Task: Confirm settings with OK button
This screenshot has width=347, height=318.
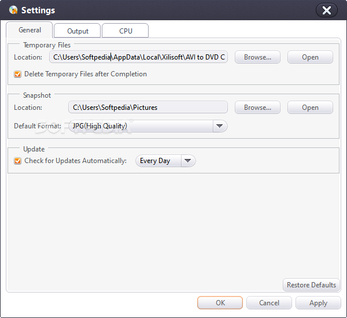Action: point(220,303)
